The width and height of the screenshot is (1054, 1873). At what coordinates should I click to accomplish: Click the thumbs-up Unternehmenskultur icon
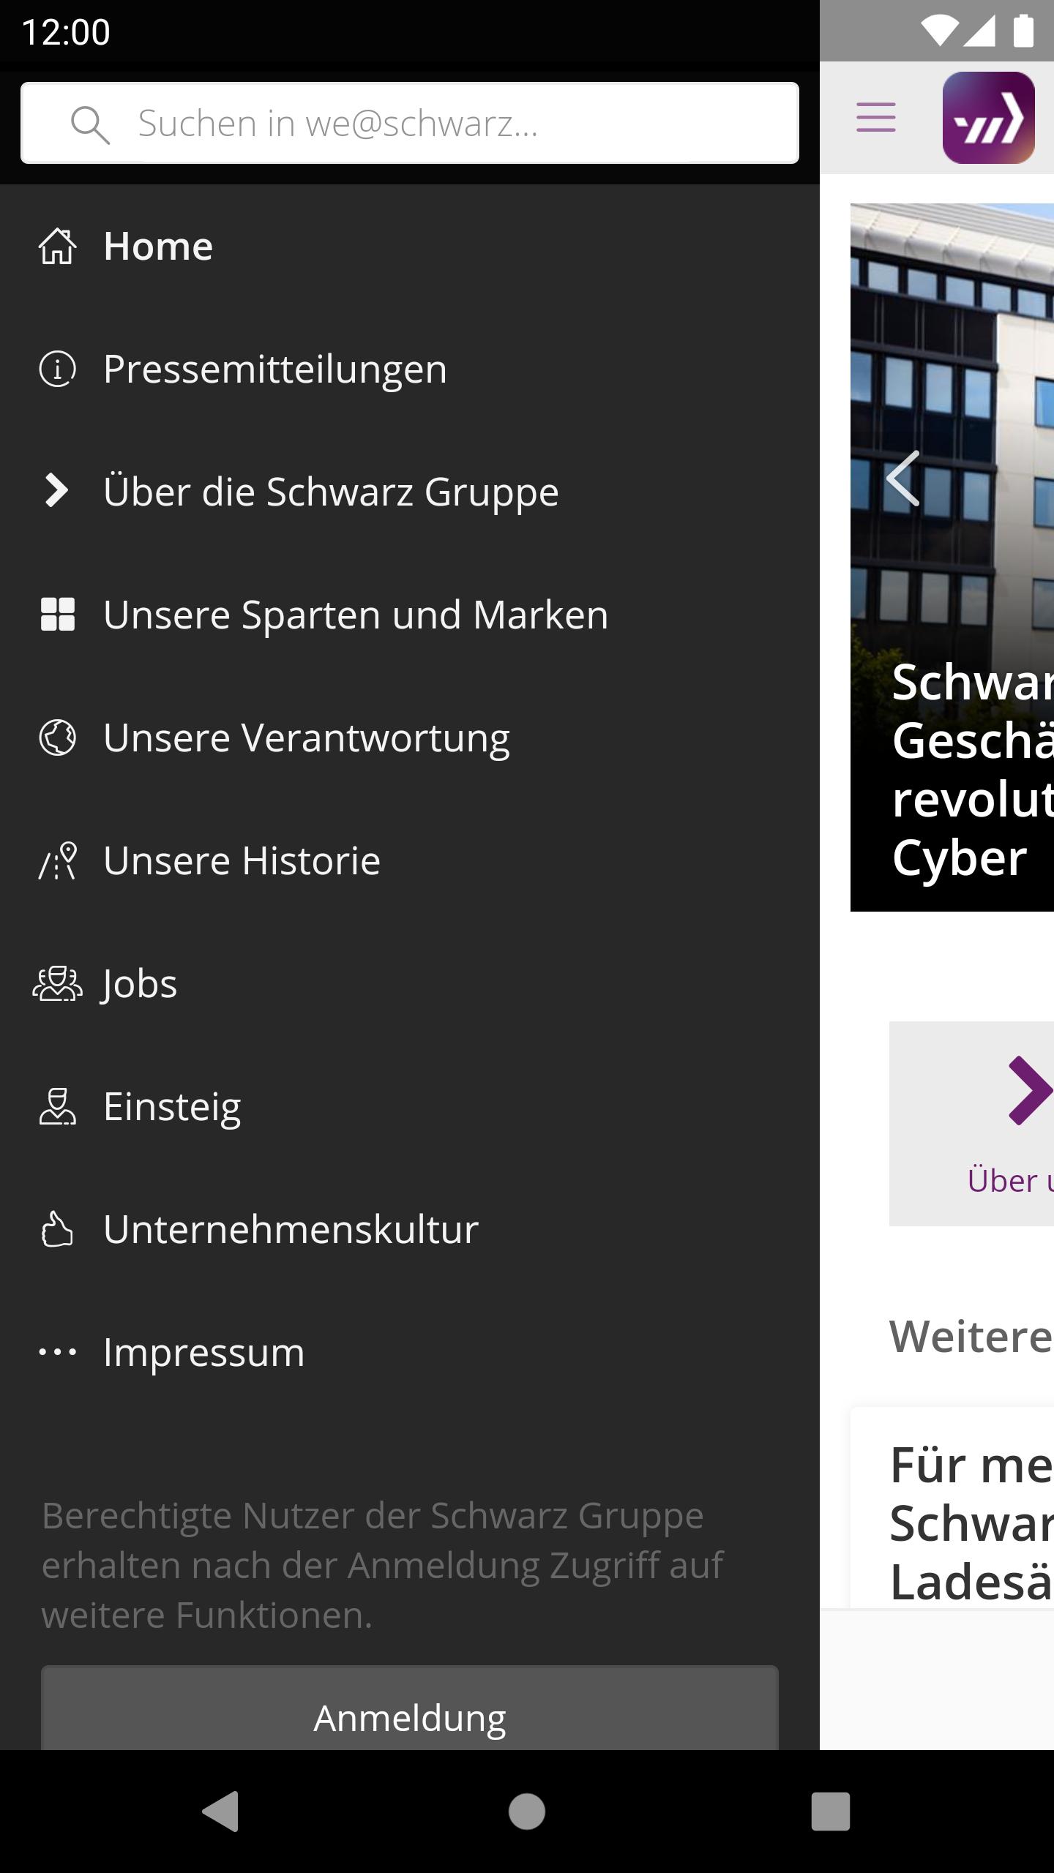pos(57,1228)
